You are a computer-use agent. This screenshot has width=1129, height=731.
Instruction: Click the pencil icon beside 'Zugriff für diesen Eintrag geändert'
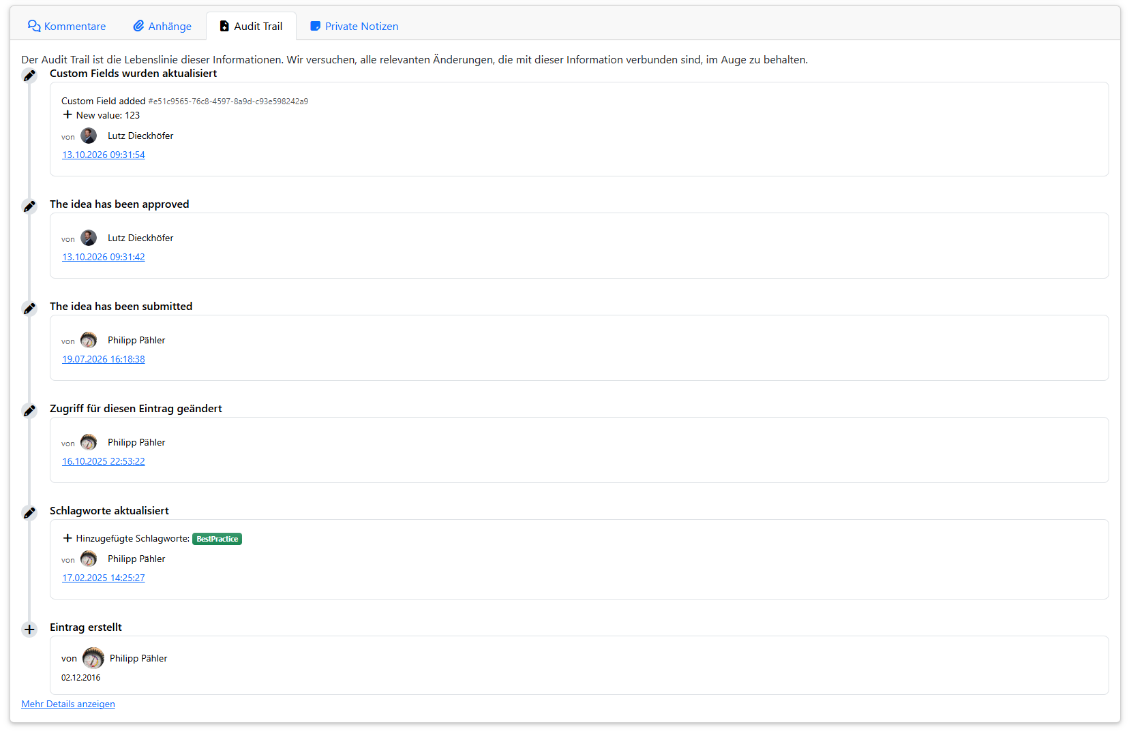click(29, 411)
